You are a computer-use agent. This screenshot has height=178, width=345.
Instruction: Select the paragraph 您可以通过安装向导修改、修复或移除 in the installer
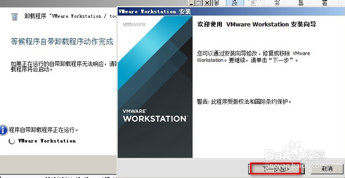[x=253, y=56]
